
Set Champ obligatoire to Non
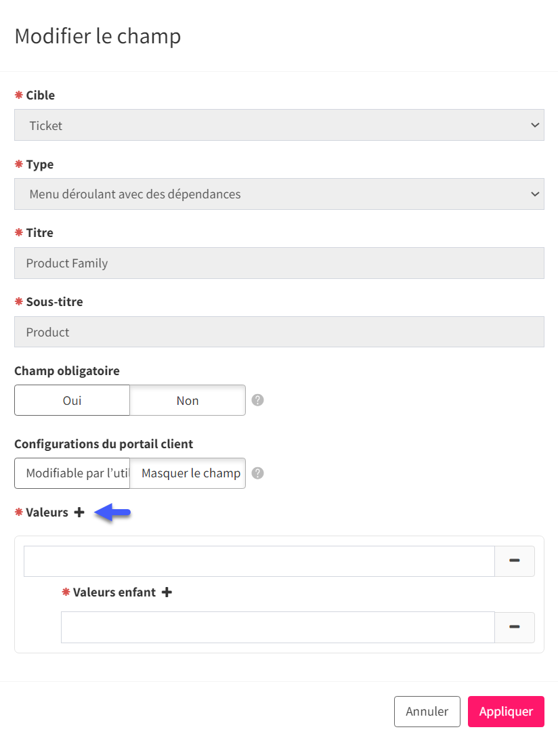(x=188, y=400)
